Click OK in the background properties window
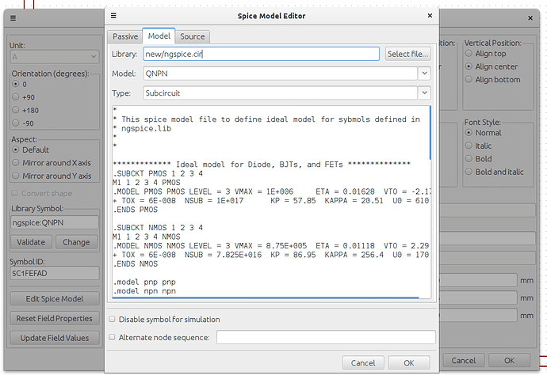The height and width of the screenshot is (375, 547). tap(509, 361)
